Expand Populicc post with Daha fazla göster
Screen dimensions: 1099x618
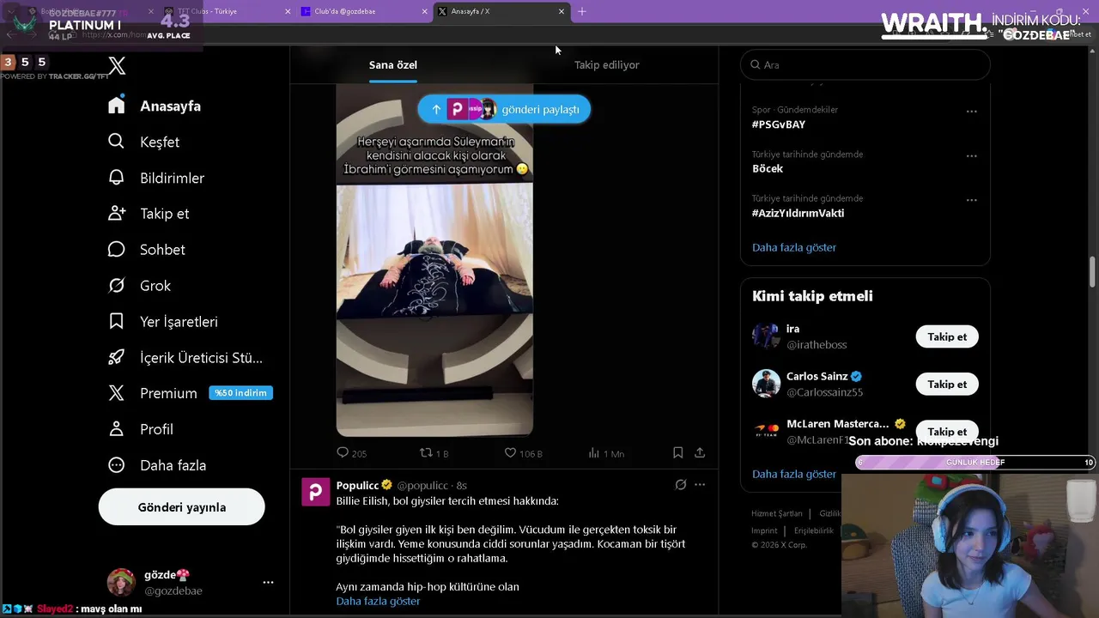coord(378,601)
